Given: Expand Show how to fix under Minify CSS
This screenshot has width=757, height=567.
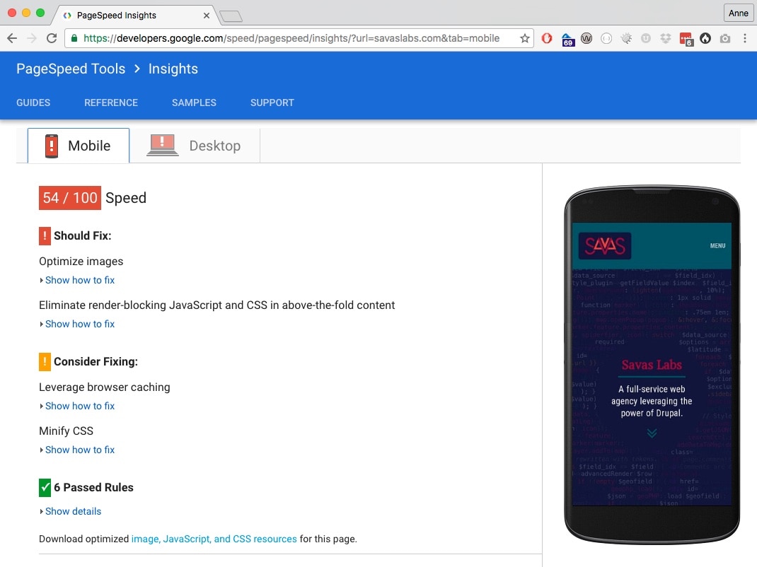Looking at the screenshot, I should click(x=80, y=450).
